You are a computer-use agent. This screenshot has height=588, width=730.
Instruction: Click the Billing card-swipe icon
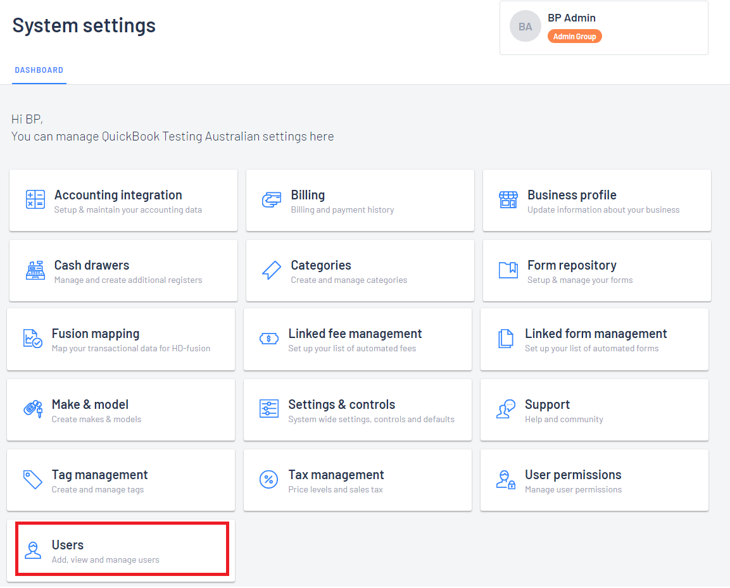click(x=272, y=200)
